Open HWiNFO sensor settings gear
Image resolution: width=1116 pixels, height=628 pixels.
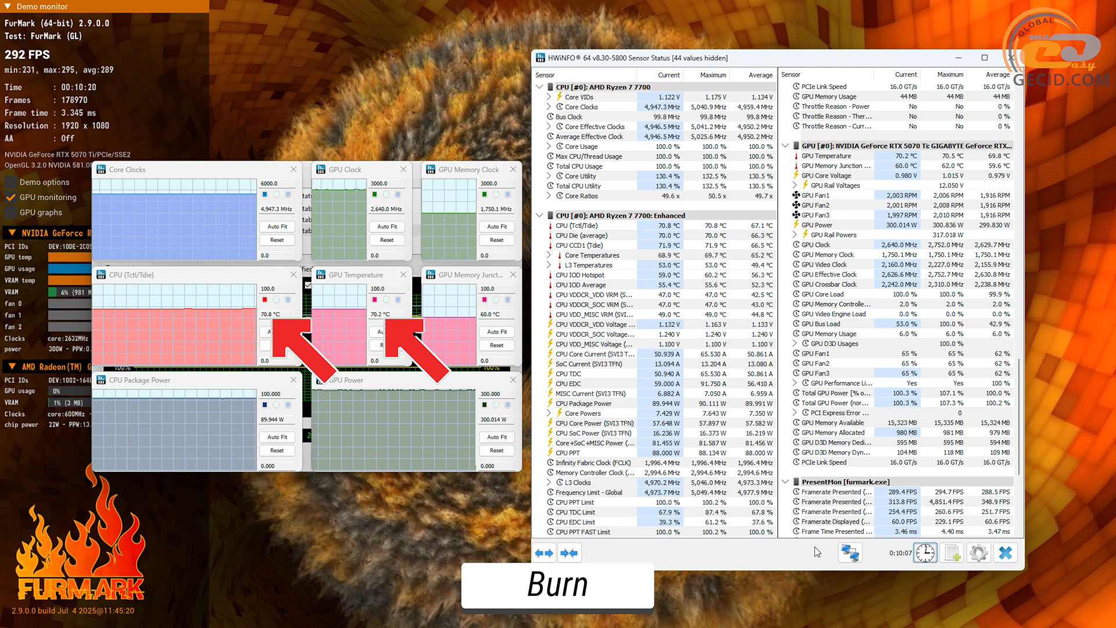pyautogui.click(x=979, y=553)
